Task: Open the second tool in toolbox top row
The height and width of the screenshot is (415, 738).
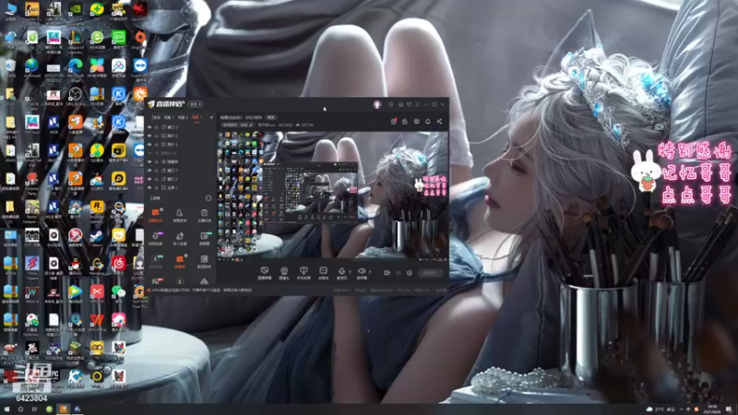Action: (179, 215)
